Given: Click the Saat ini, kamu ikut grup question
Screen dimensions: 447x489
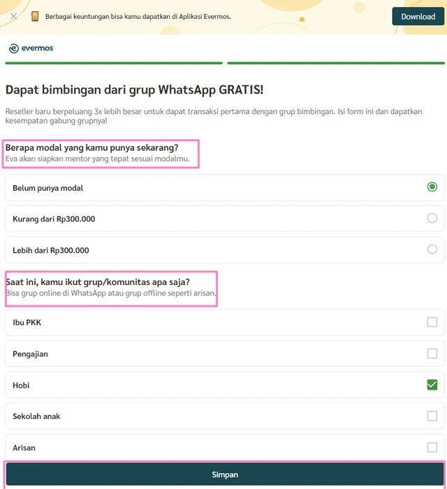Looking at the screenshot, I should (98, 282).
